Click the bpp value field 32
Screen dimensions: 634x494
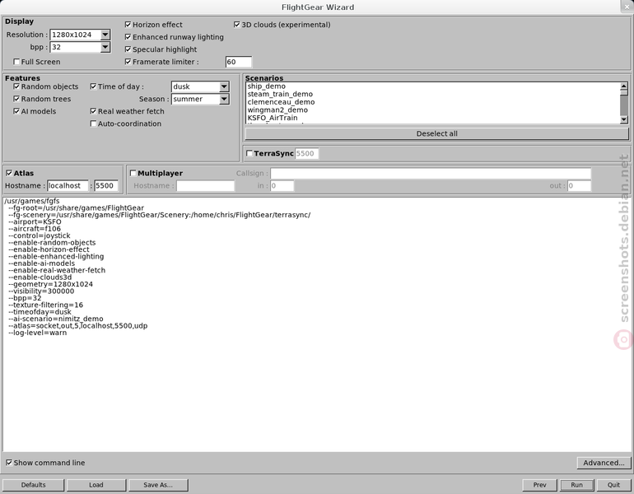75,47
